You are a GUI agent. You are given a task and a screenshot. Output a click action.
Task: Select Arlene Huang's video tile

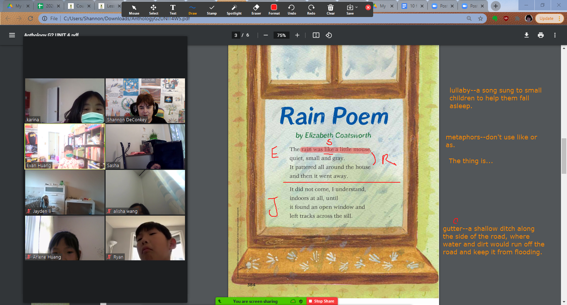65,238
